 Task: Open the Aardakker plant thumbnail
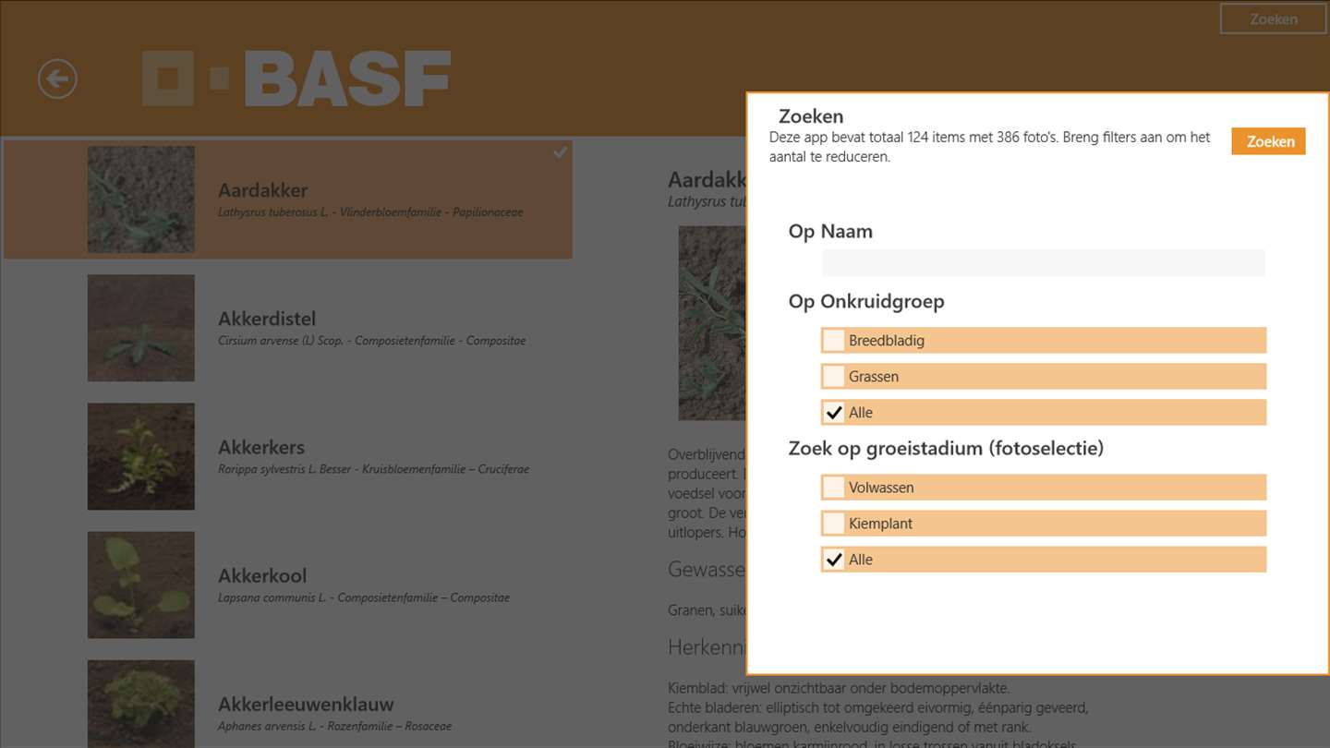(x=140, y=199)
